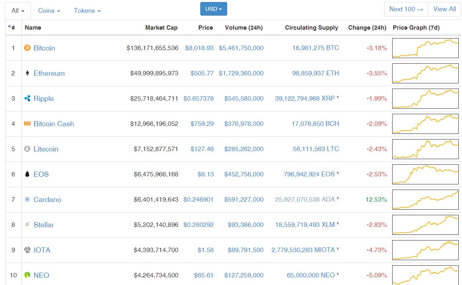This screenshot has height=285, width=462.
Task: Sort by rank using the # arrow
Action: point(12,27)
